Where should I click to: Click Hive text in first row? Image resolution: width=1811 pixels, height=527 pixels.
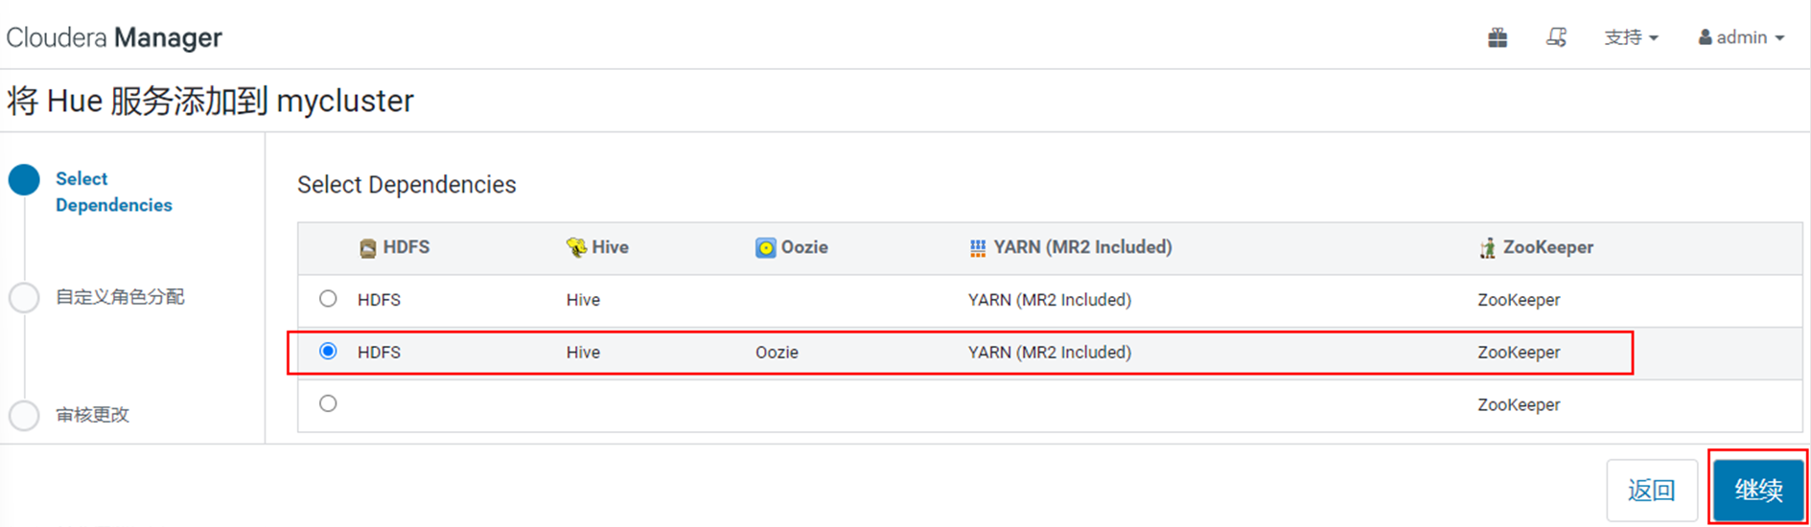583,300
